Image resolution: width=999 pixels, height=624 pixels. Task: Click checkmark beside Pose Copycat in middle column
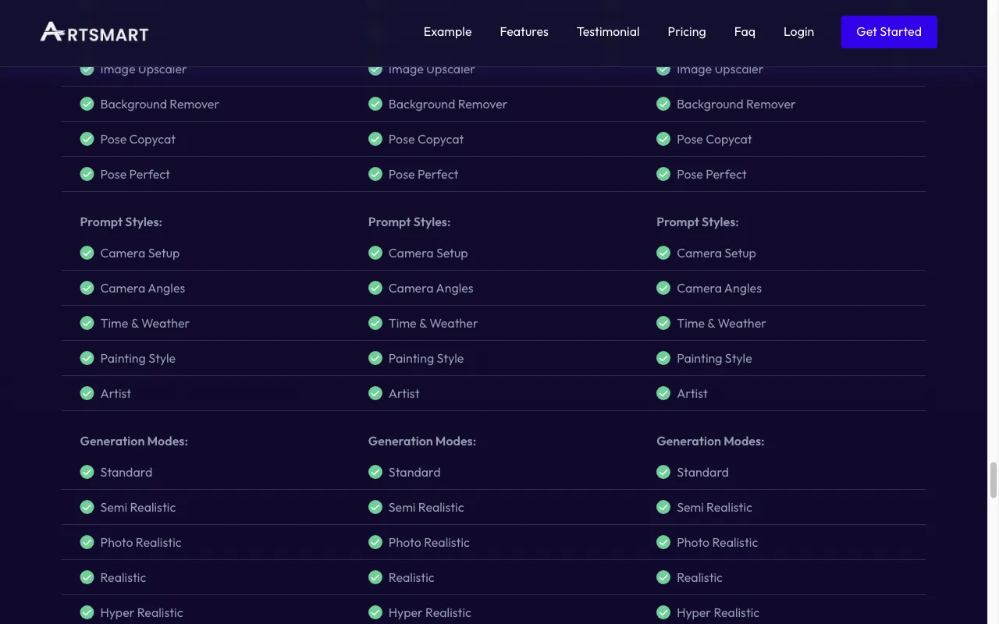pyautogui.click(x=375, y=139)
